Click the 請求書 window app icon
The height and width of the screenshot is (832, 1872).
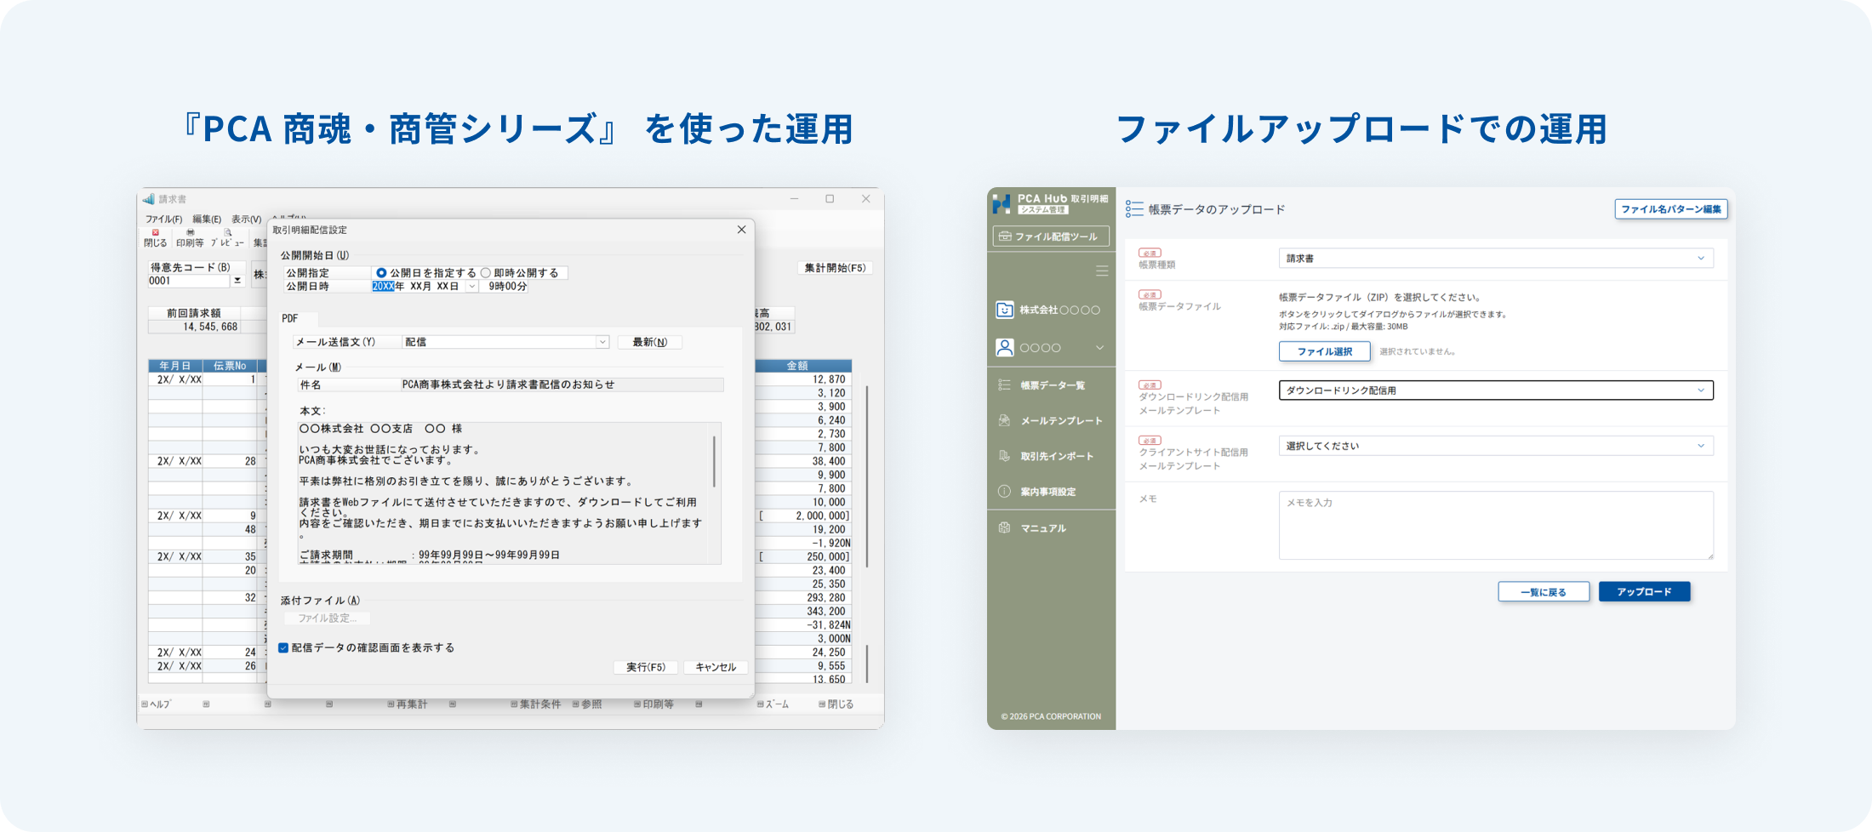pos(149,199)
